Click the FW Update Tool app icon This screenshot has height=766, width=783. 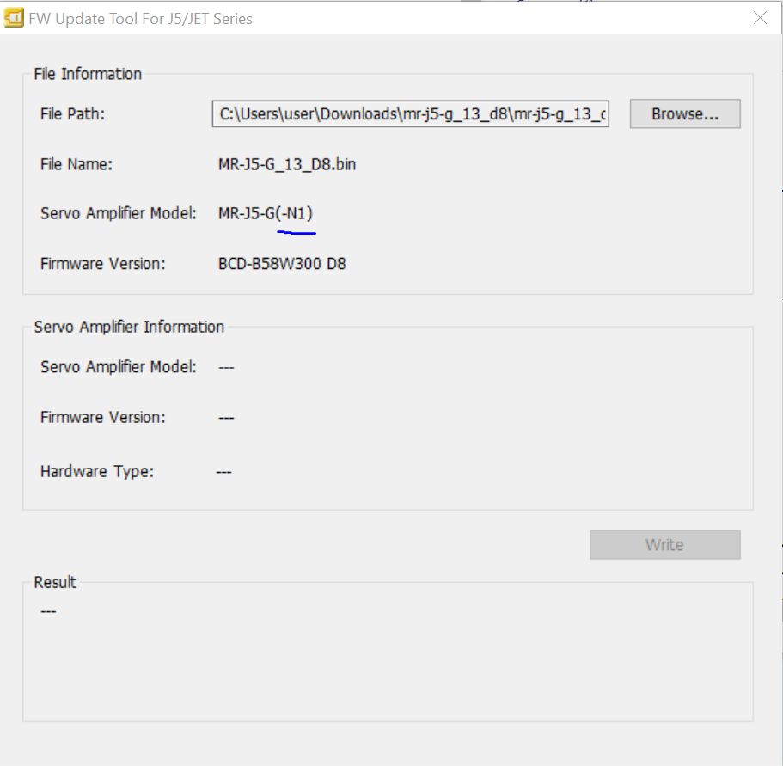coord(14,18)
